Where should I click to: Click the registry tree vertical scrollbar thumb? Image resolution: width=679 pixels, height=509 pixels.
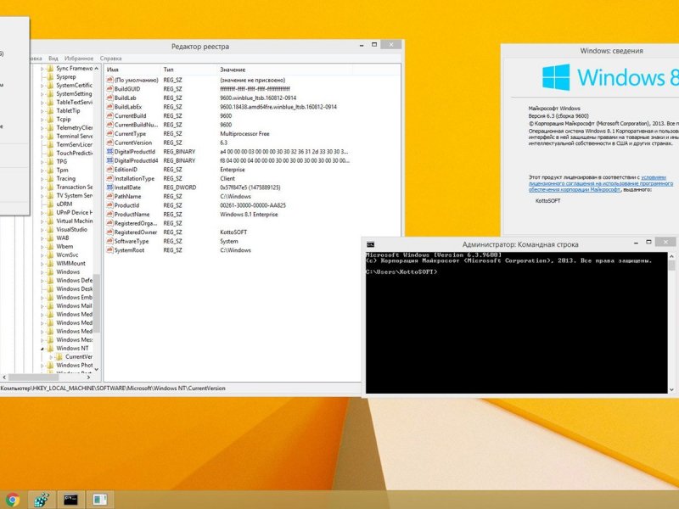(96, 303)
